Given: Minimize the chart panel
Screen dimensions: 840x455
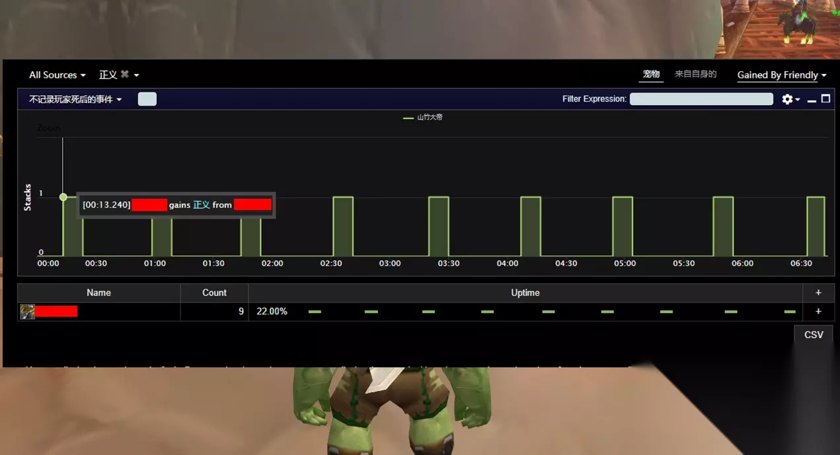Looking at the screenshot, I should click(x=812, y=100).
